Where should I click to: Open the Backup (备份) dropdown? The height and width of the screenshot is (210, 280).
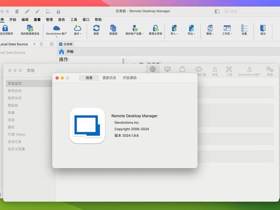click(77, 30)
